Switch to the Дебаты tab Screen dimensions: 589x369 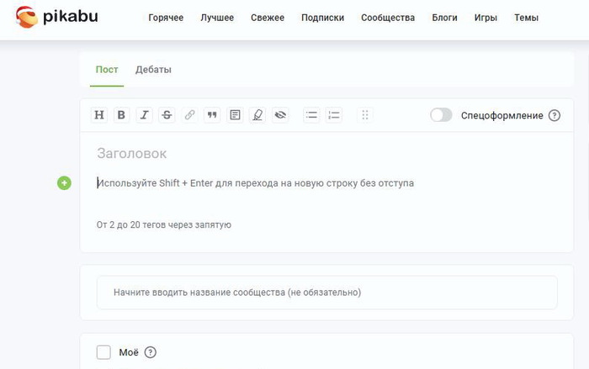click(153, 70)
